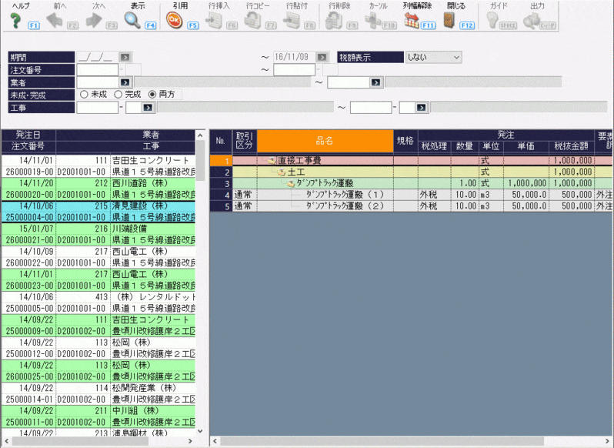Click the 注文番号 start input field
This screenshot has width=614, height=448.
pyautogui.click(x=98, y=69)
